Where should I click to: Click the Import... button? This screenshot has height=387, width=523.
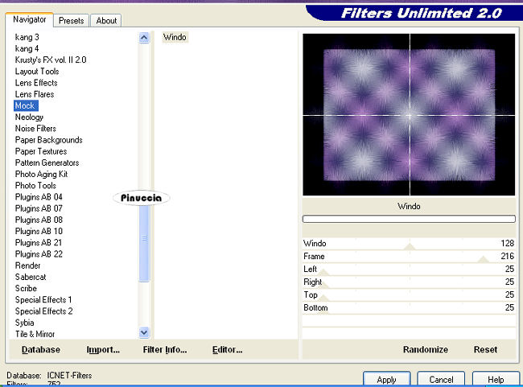(103, 350)
